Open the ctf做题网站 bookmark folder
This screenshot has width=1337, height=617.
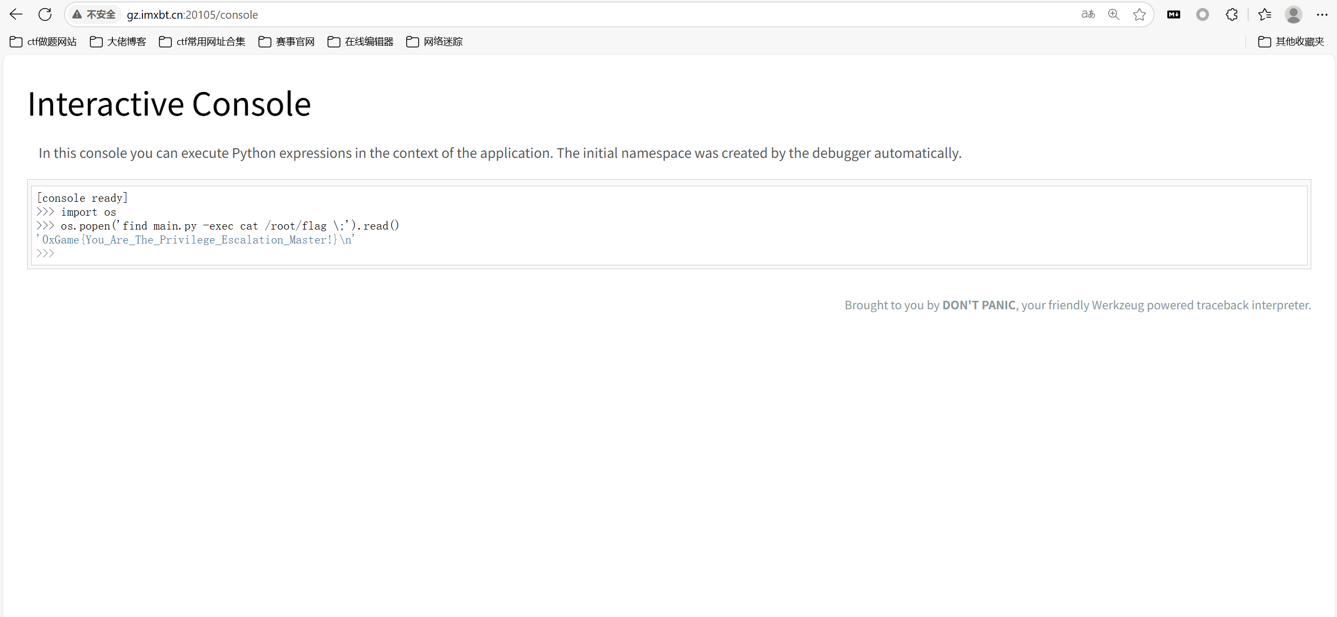pos(43,42)
